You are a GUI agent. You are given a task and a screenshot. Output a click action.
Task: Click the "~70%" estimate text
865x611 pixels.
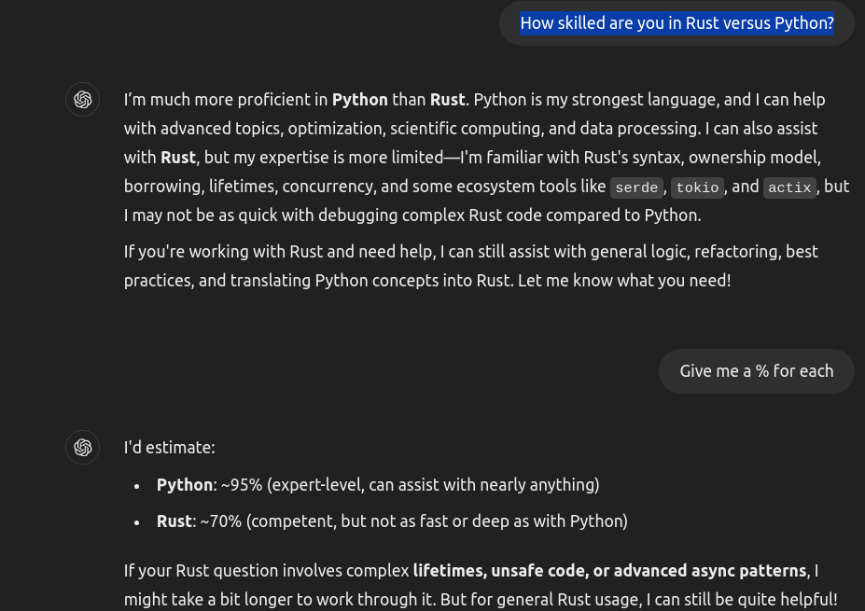coord(220,521)
